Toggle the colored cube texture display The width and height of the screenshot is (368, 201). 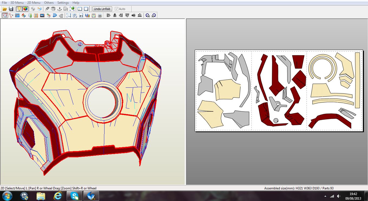(x=25, y=9)
